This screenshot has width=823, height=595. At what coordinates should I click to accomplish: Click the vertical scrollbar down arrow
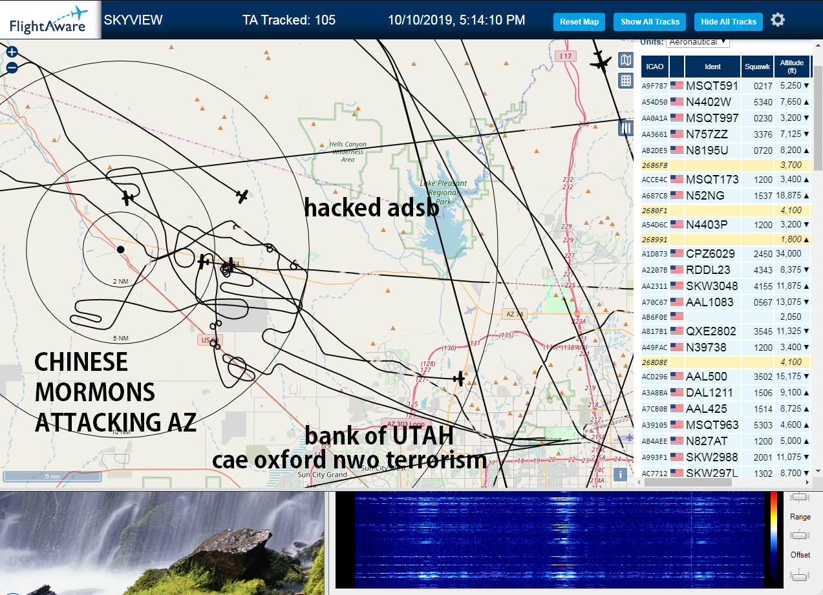click(x=817, y=471)
